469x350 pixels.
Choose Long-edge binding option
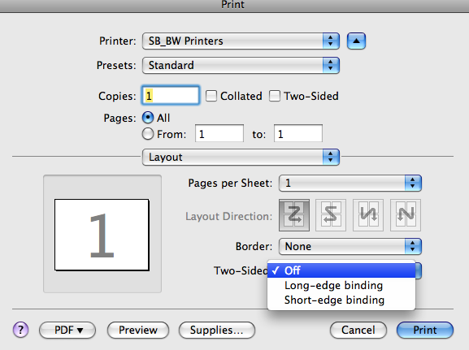[x=341, y=285]
